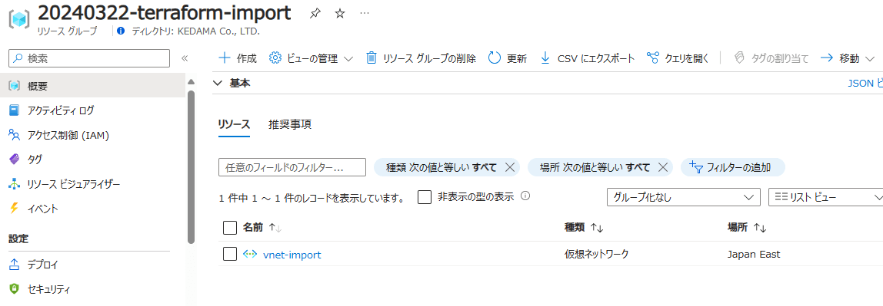
Task: Open the 移動 dropdown
Action: tap(848, 58)
